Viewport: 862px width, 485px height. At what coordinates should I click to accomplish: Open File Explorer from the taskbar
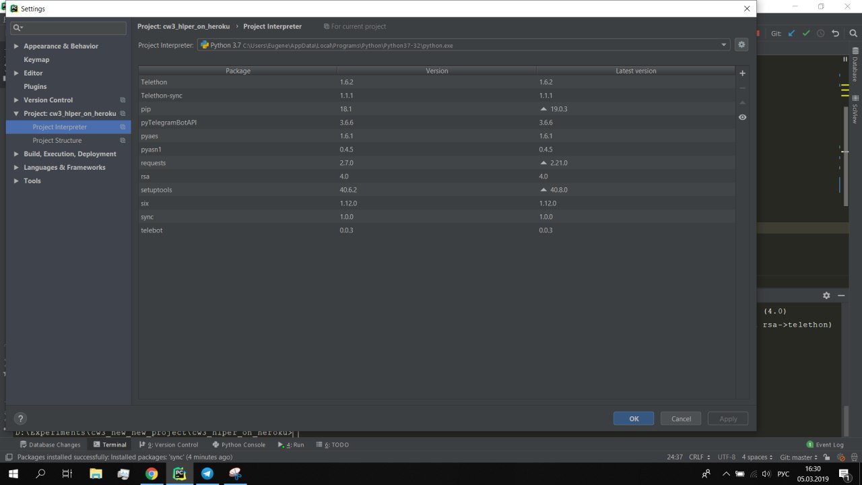click(x=96, y=474)
